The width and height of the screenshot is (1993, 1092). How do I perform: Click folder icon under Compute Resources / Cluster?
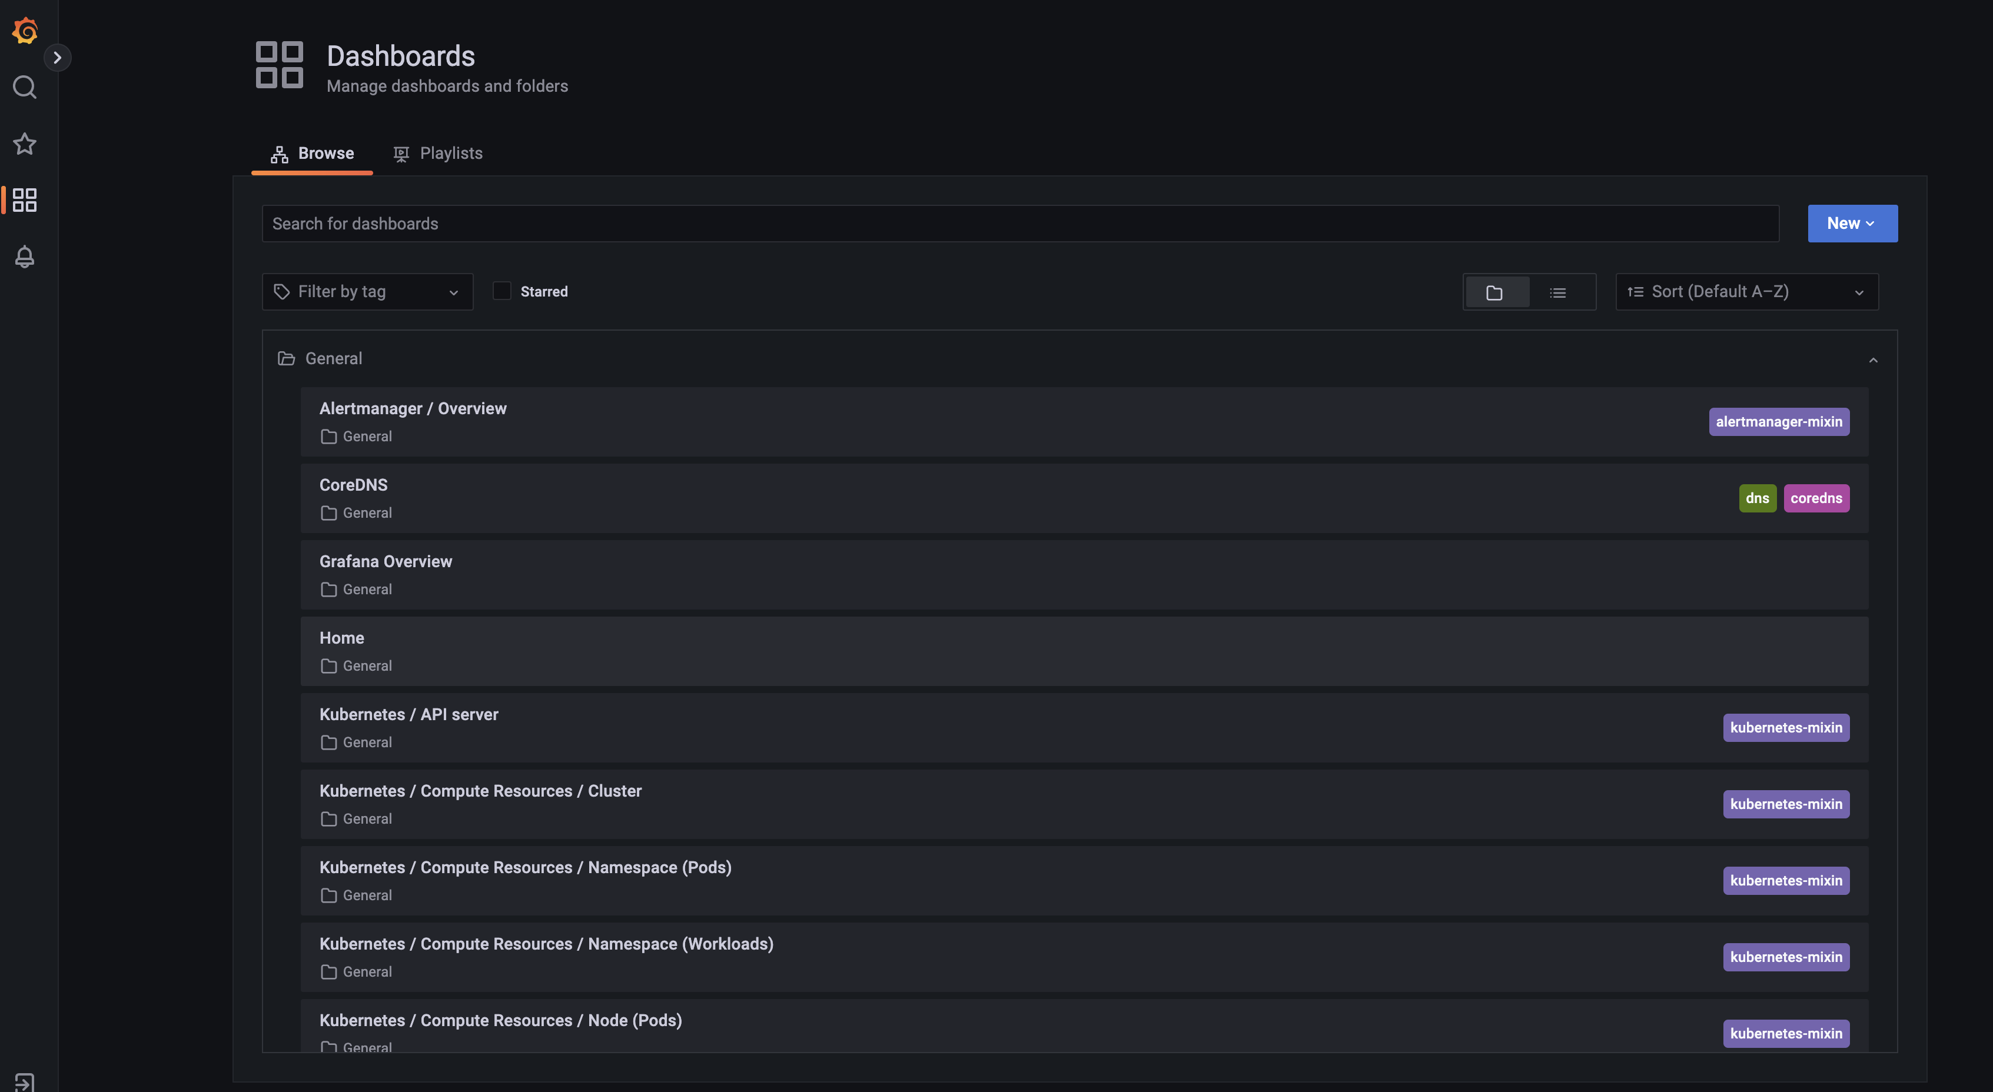coord(329,820)
